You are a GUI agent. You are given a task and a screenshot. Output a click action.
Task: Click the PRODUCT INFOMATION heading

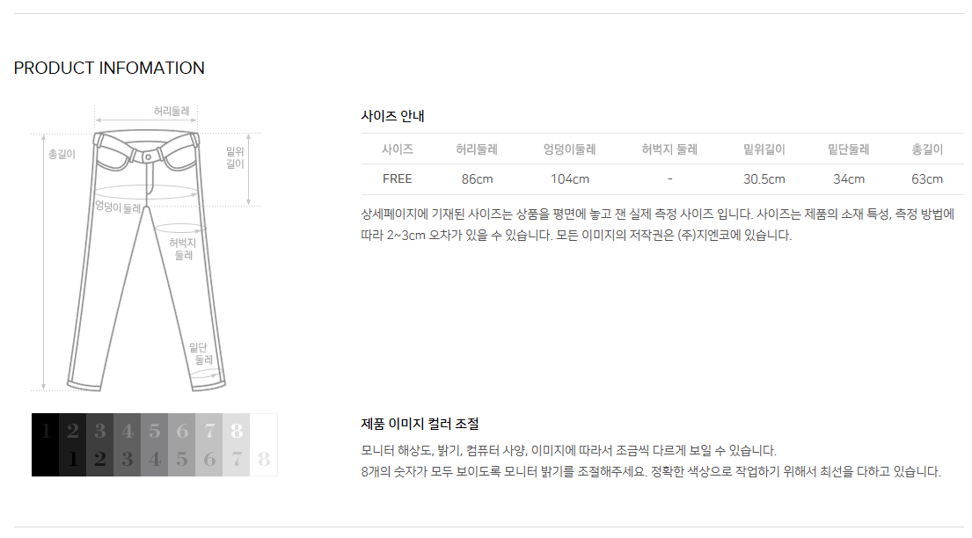click(x=109, y=69)
